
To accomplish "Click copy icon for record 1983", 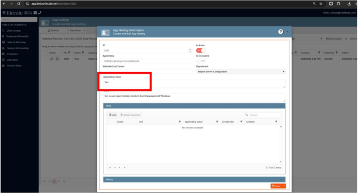I will tap(57, 59).
